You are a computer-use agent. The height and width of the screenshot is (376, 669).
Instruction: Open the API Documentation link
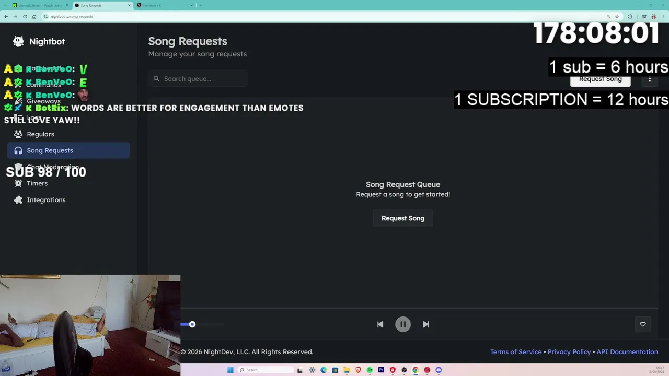click(627, 352)
